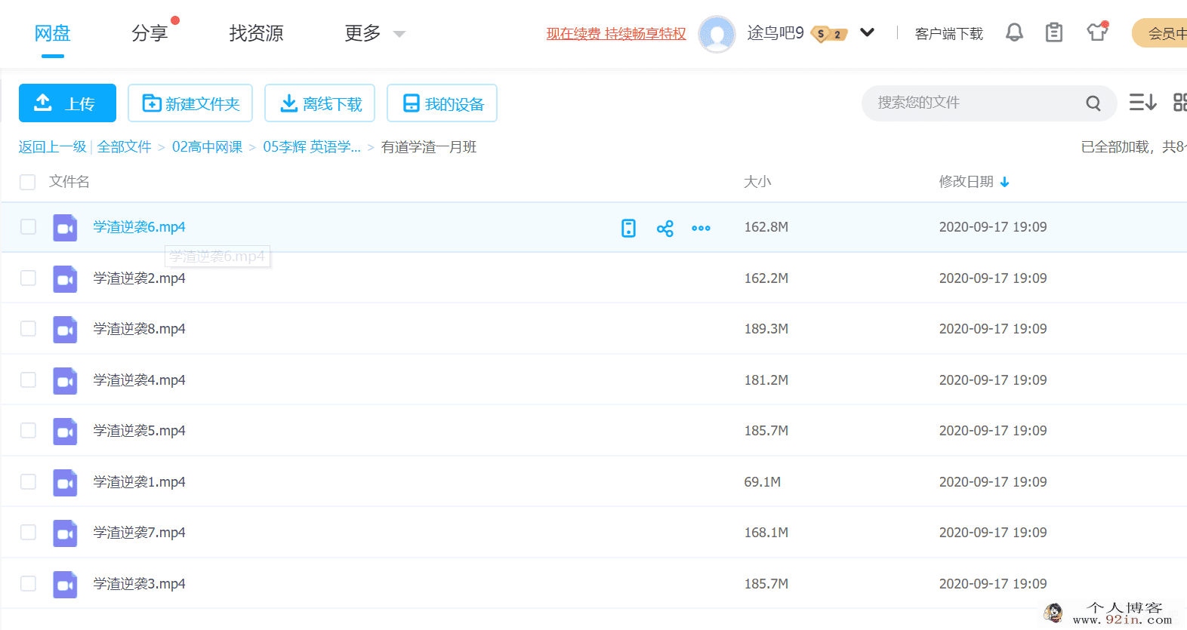This screenshot has height=630, width=1187.
Task: Check the box for 学渣逆袭7.mp4
Action: point(28,533)
